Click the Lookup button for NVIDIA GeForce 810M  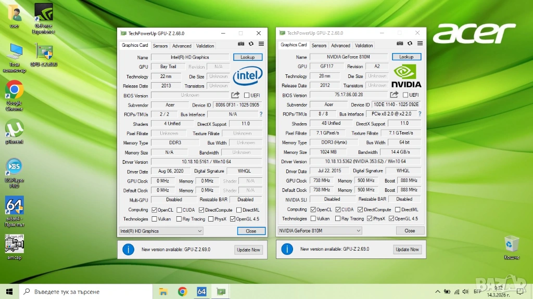click(406, 57)
